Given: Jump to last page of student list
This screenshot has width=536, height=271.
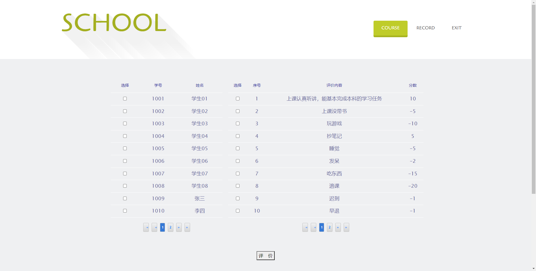Looking at the screenshot, I should pos(187,227).
